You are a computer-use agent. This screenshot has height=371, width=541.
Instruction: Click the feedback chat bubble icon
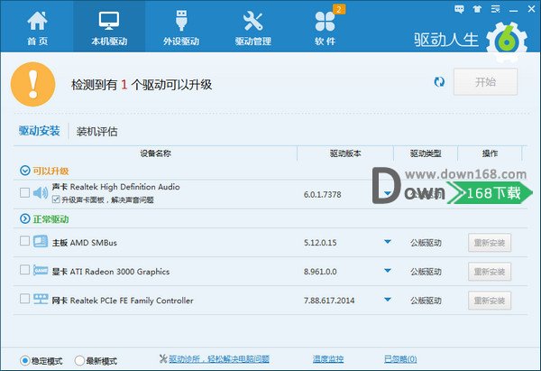(x=459, y=9)
